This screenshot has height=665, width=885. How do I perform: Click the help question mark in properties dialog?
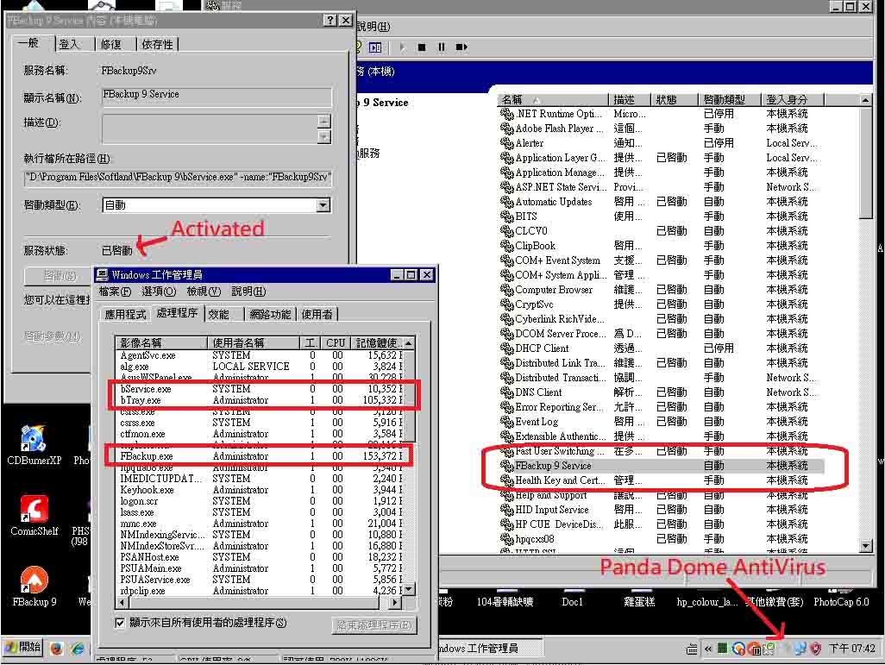[330, 21]
